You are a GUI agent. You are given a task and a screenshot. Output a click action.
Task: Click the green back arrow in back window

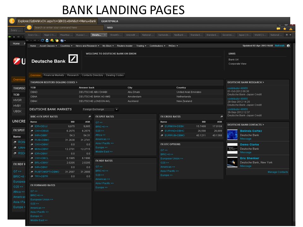tap(10, 37)
